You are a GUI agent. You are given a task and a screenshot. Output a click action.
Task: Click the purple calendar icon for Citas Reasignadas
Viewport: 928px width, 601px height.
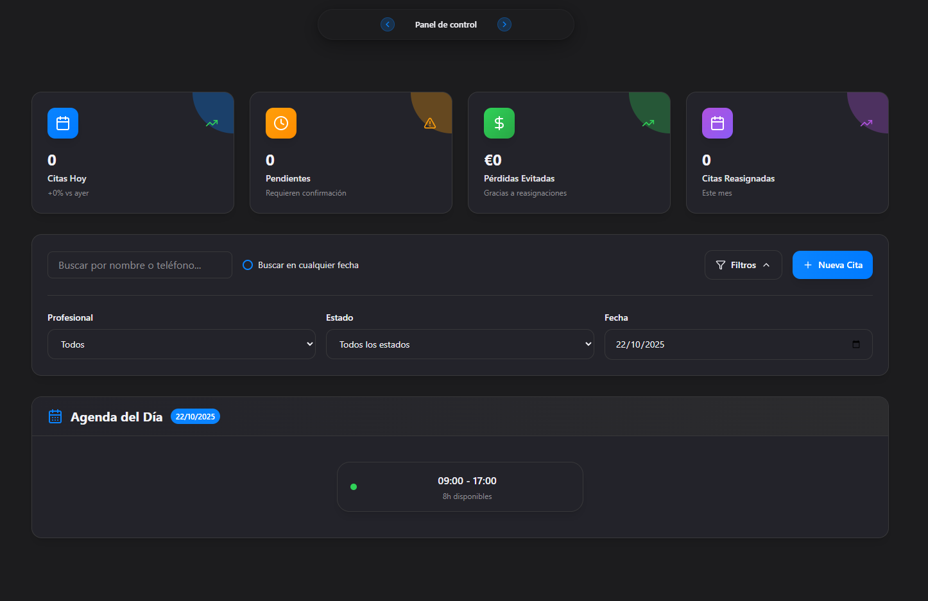coord(717,123)
